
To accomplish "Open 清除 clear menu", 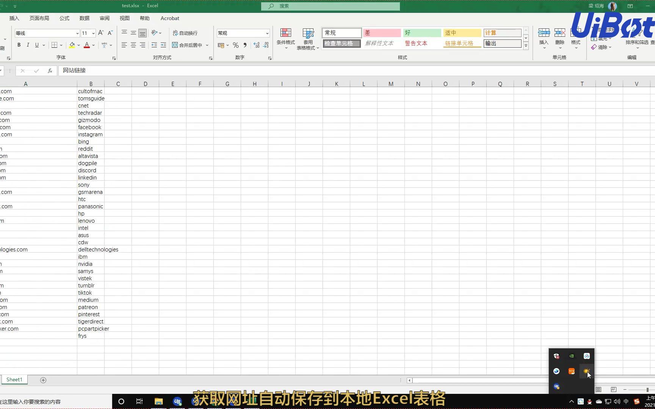I will [x=602, y=47].
